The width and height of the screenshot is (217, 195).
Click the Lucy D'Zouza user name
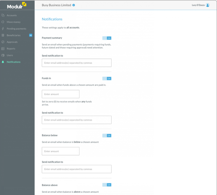198,5
